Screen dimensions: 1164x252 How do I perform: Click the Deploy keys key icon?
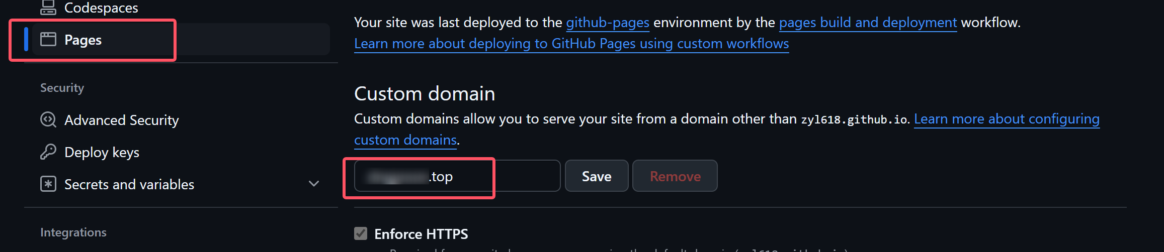click(x=48, y=152)
